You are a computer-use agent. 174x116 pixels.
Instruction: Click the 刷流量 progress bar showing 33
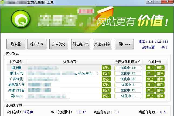[128, 68]
